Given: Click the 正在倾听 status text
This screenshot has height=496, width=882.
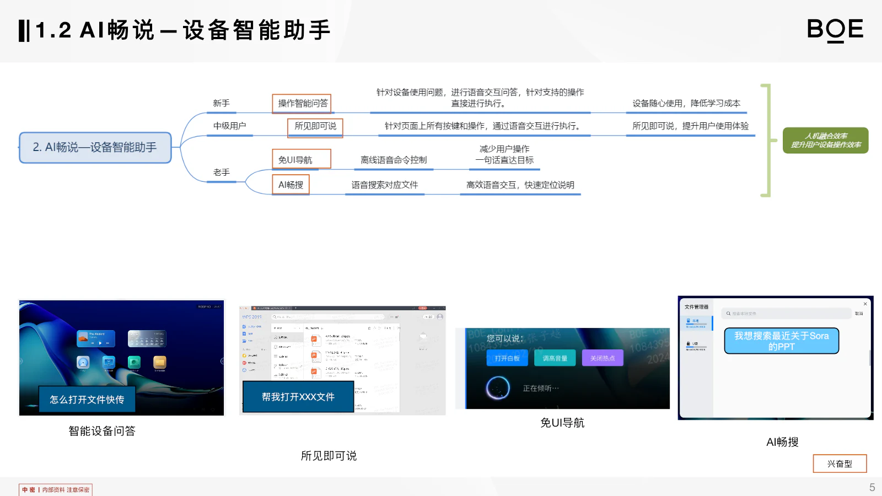Looking at the screenshot, I should coord(541,389).
